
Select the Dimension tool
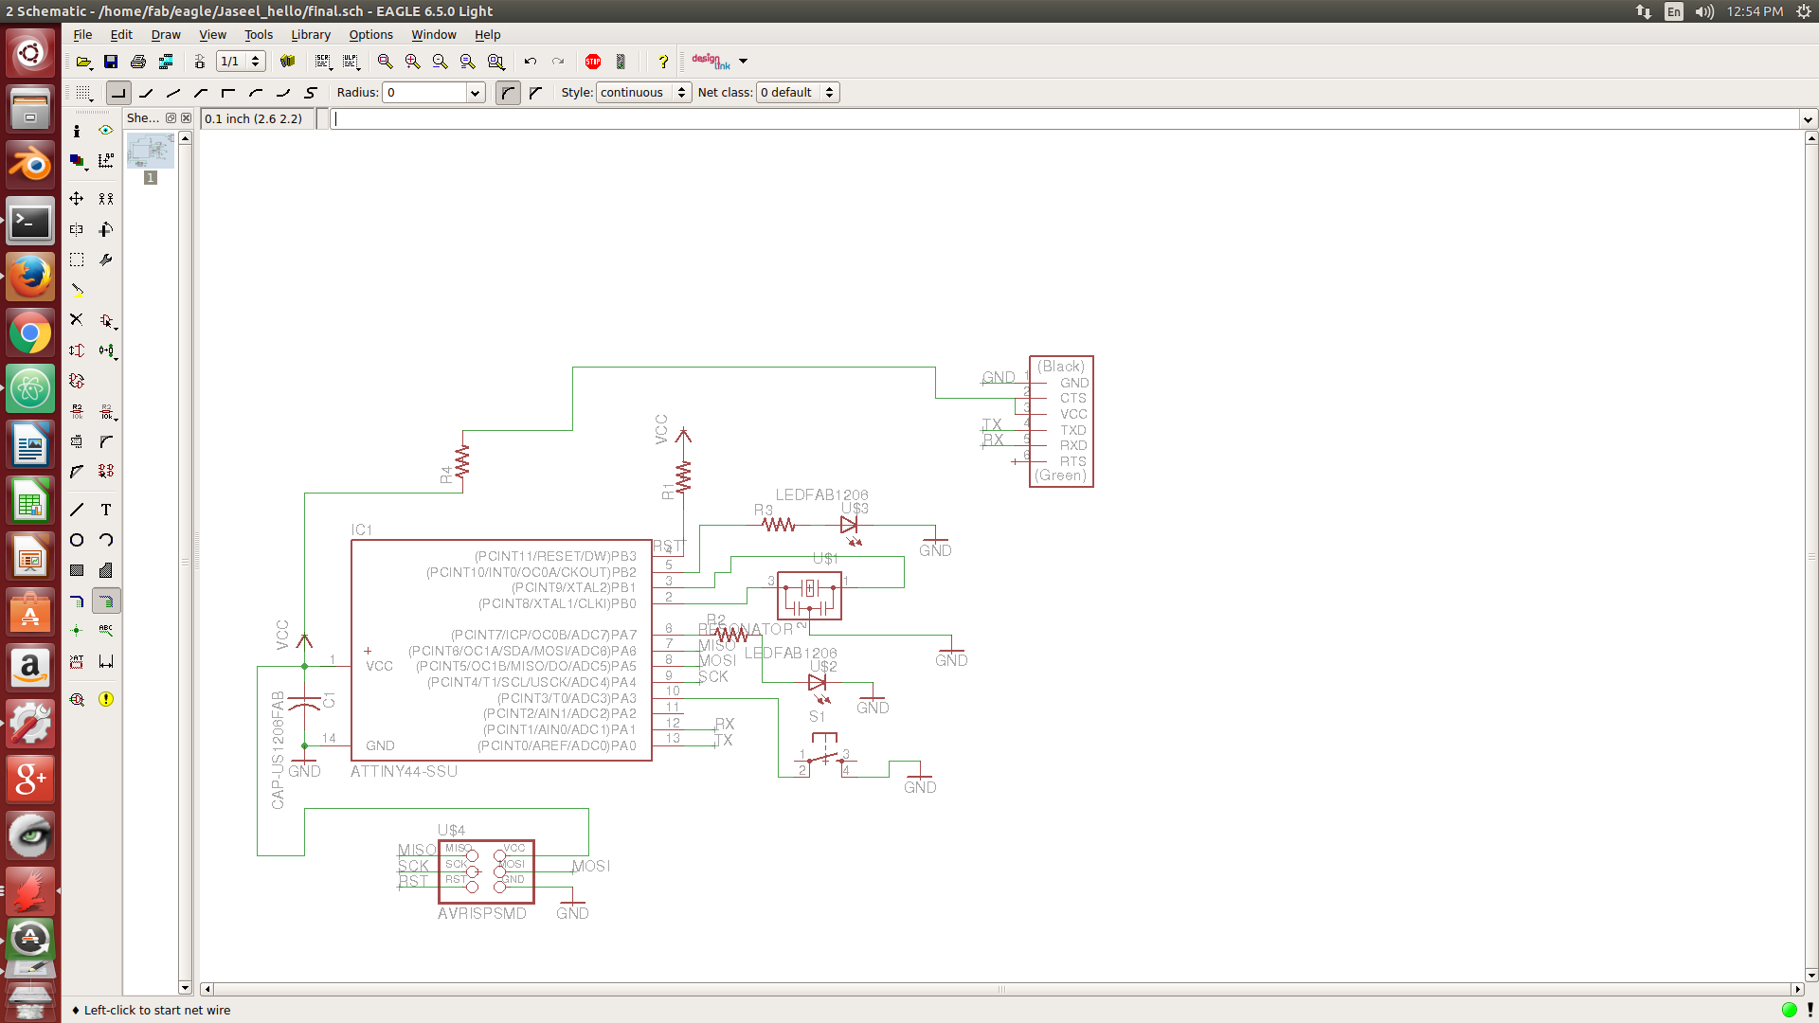point(106,661)
